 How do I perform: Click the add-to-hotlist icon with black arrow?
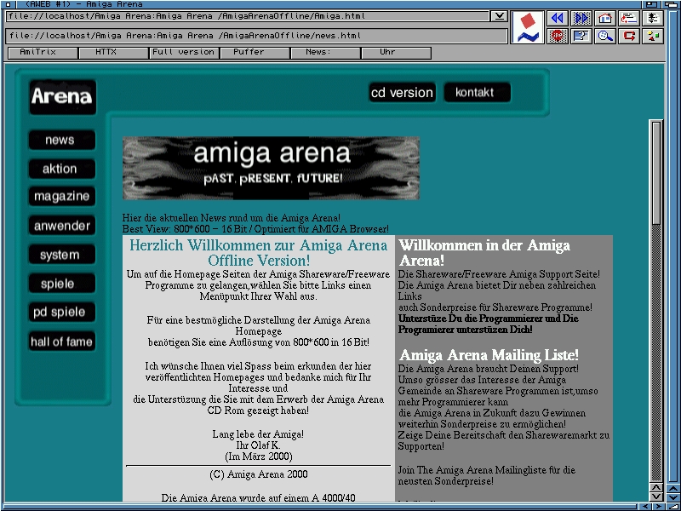[653, 18]
